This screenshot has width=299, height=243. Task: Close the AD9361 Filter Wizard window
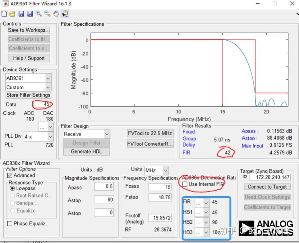(292, 3)
